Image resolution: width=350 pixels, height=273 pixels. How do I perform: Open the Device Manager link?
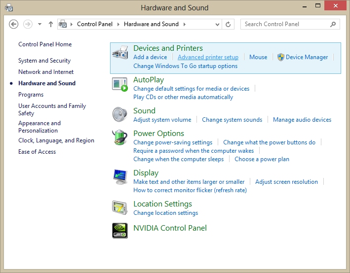pos(307,57)
